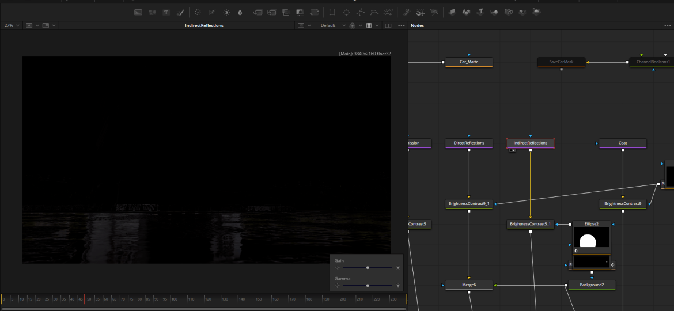Select the Rectangle mask tool
Viewport: 674px width, 311px height.
point(332,12)
